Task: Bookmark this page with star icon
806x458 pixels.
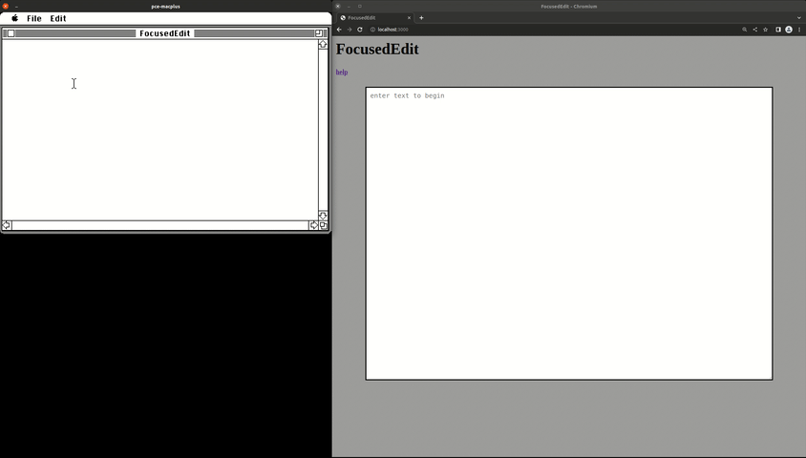Action: pyautogui.click(x=766, y=30)
